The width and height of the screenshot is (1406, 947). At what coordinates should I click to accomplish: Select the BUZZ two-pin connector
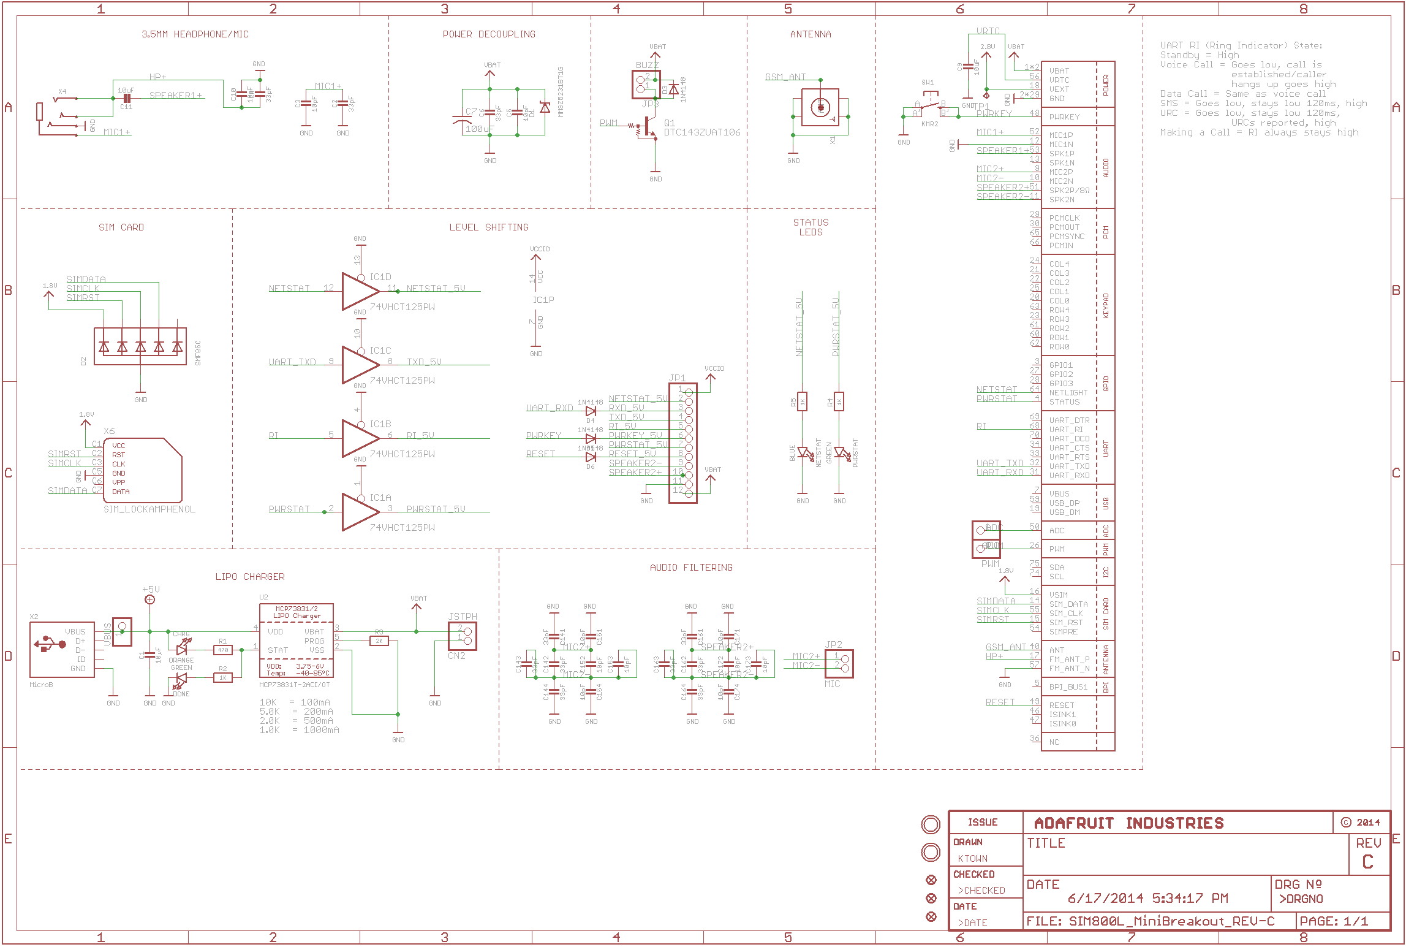(646, 84)
